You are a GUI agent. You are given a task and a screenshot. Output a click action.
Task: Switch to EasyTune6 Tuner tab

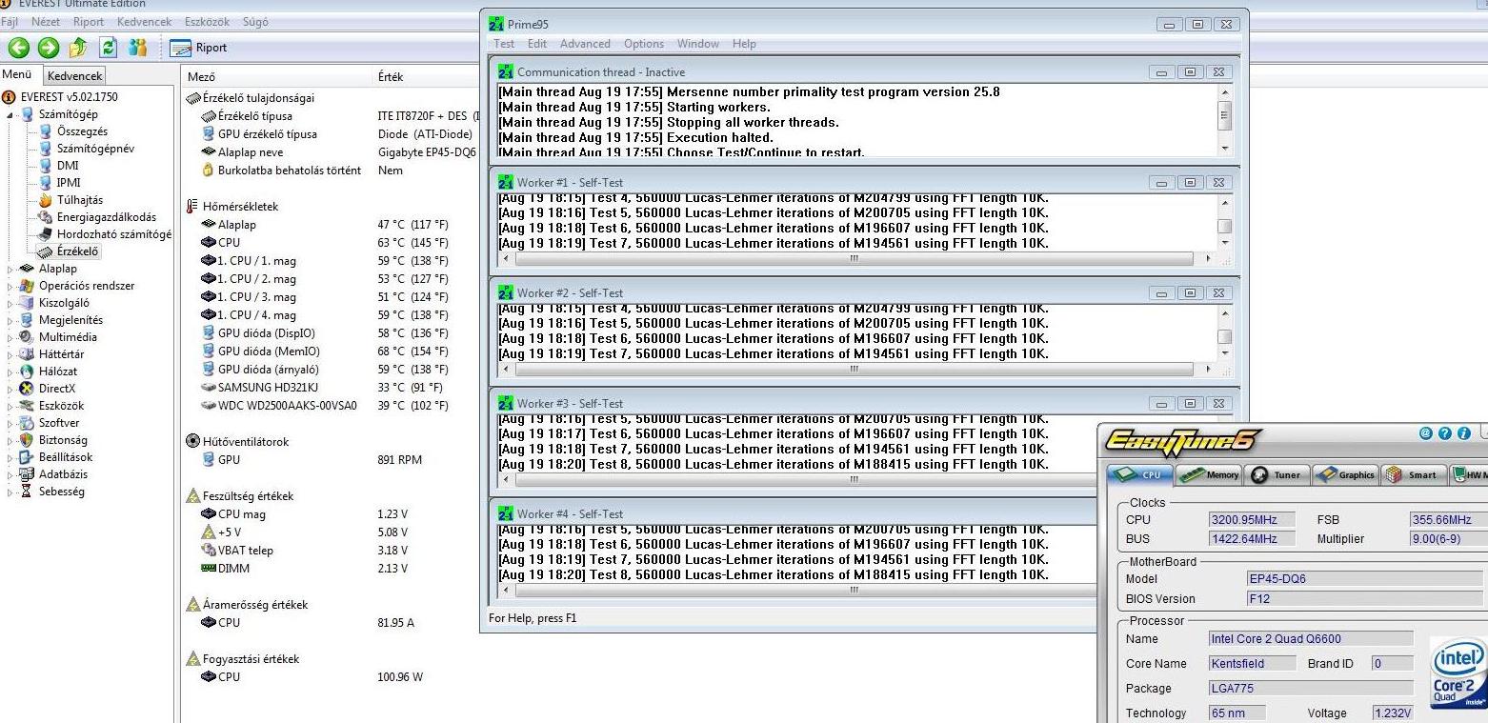click(x=1276, y=474)
